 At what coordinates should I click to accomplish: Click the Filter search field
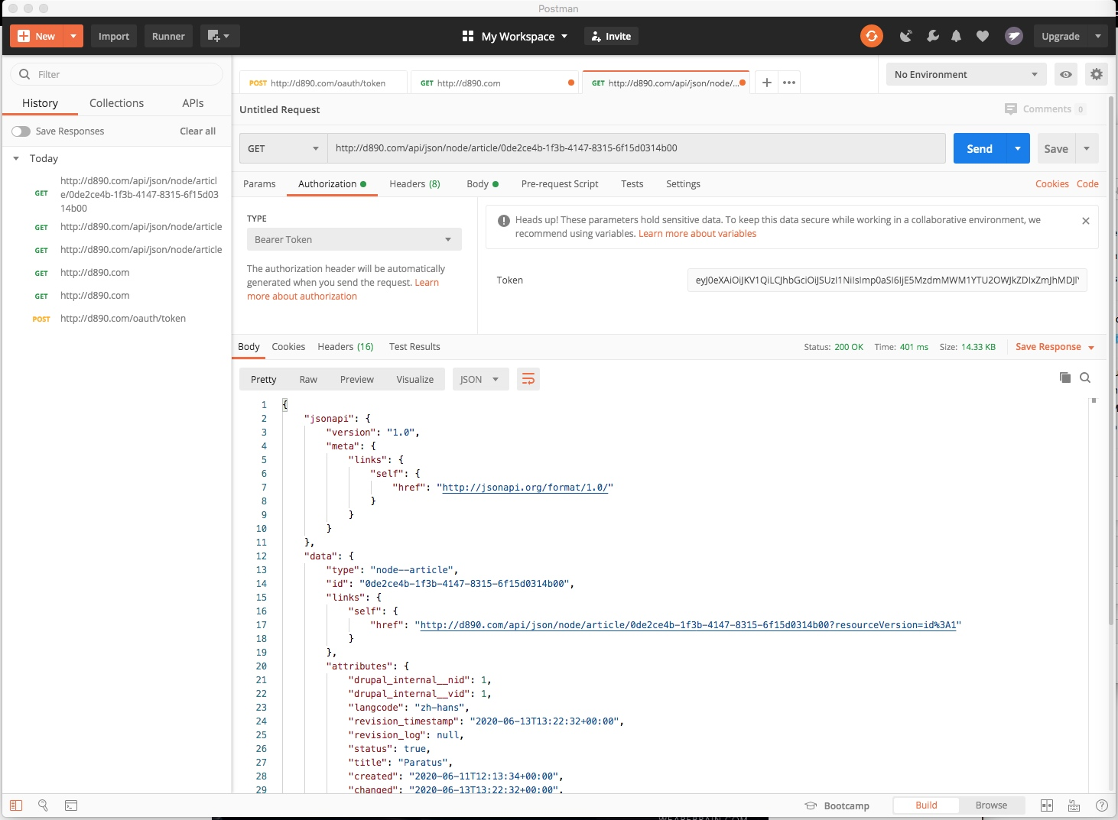tap(116, 74)
